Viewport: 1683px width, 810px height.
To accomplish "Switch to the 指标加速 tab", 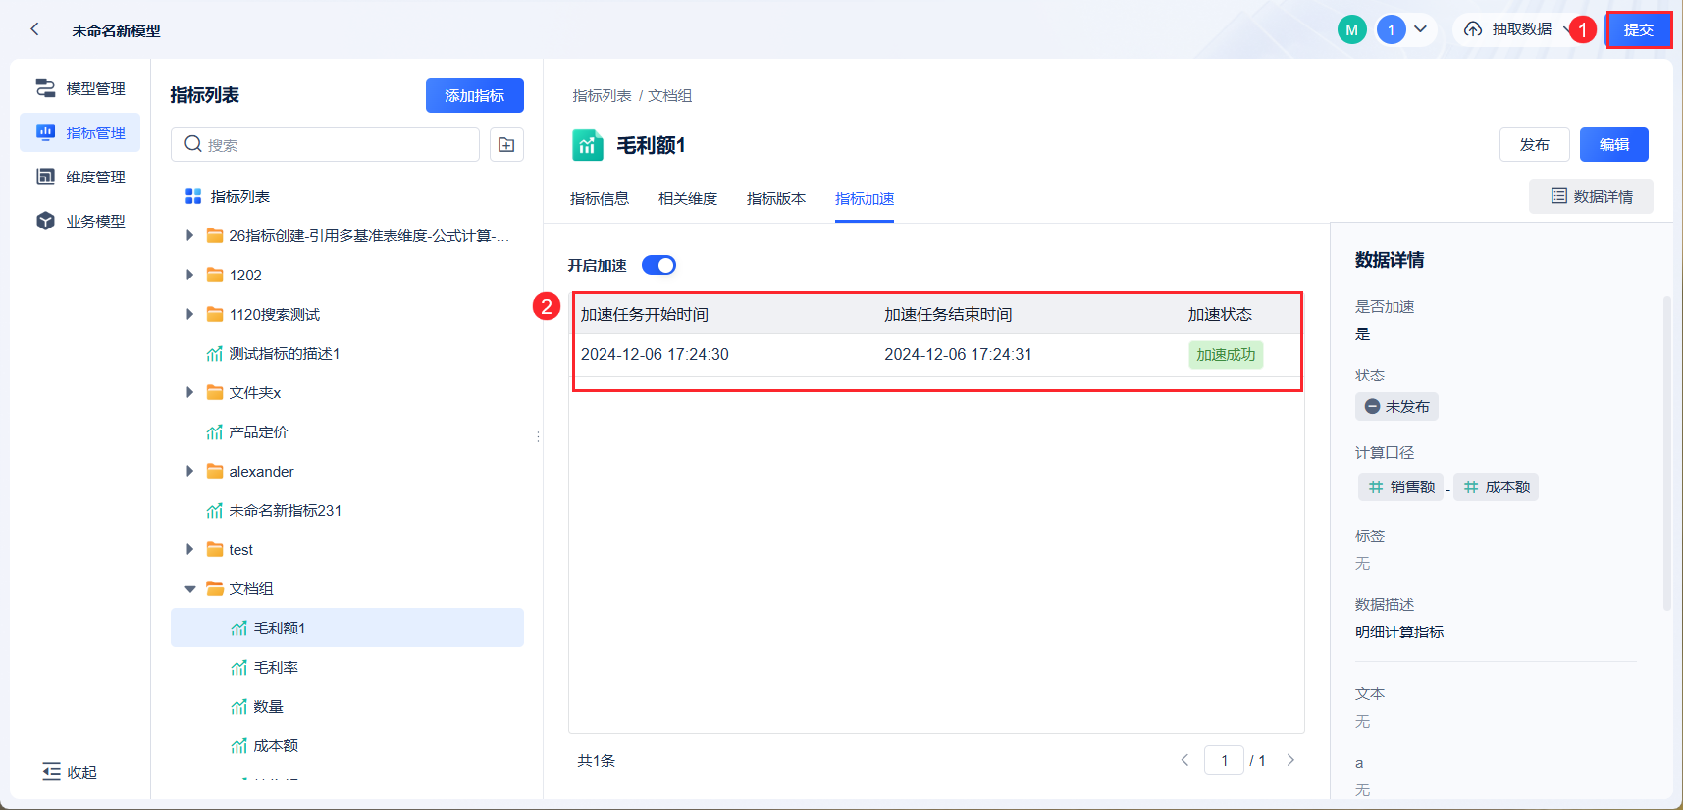I will tap(865, 198).
